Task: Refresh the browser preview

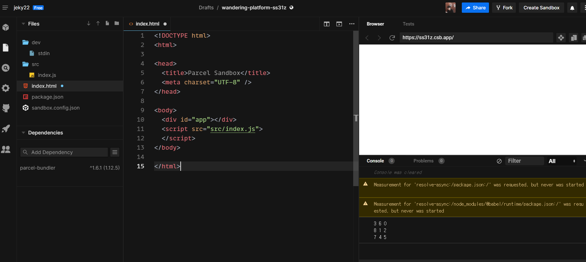Action: tap(392, 38)
